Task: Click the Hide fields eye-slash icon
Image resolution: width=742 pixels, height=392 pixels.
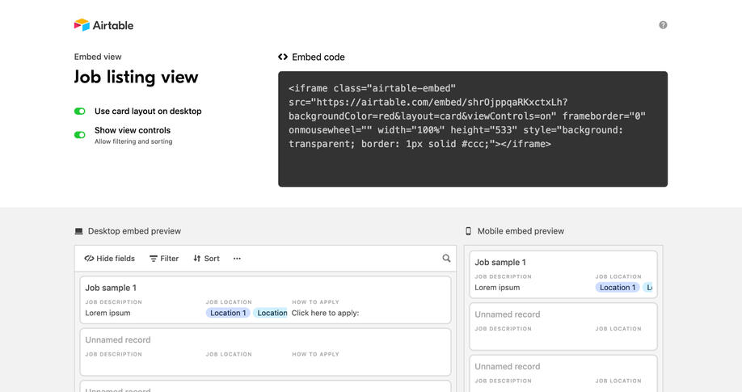Action: [x=89, y=259]
